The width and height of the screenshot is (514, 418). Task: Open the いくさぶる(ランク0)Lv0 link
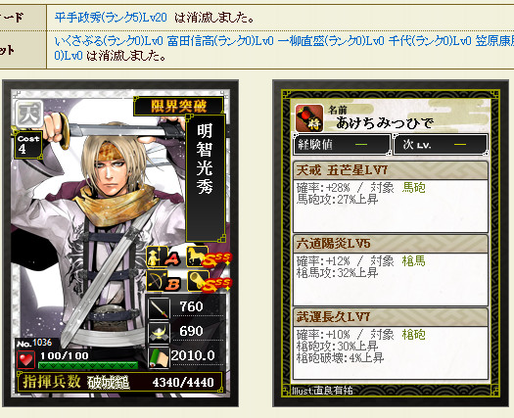point(109,41)
